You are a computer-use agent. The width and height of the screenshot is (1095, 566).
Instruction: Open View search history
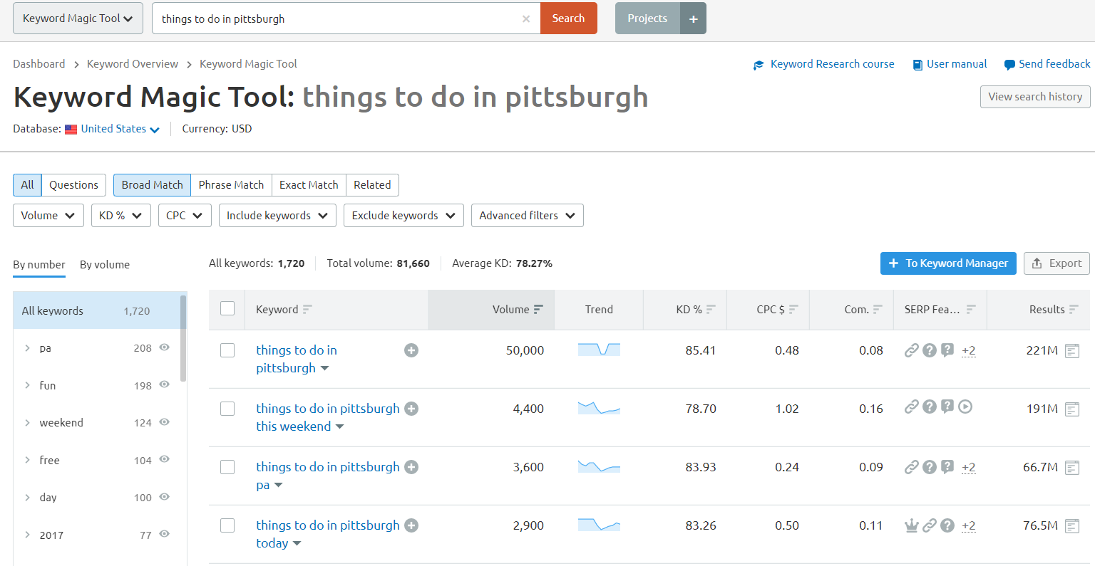(1035, 97)
